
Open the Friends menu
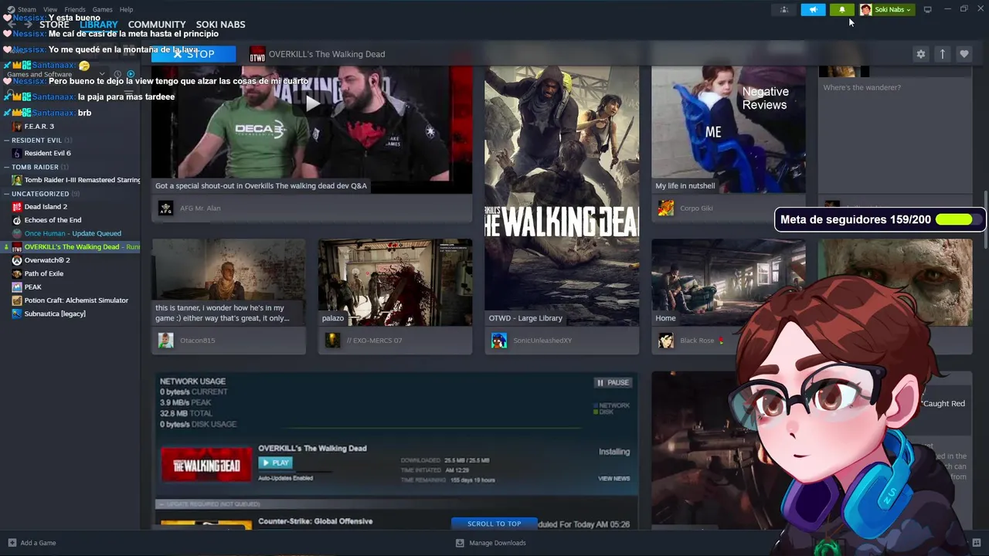click(75, 9)
